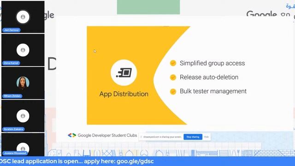Click the goo.gle/gdsc link in the banner

click(x=135, y=161)
